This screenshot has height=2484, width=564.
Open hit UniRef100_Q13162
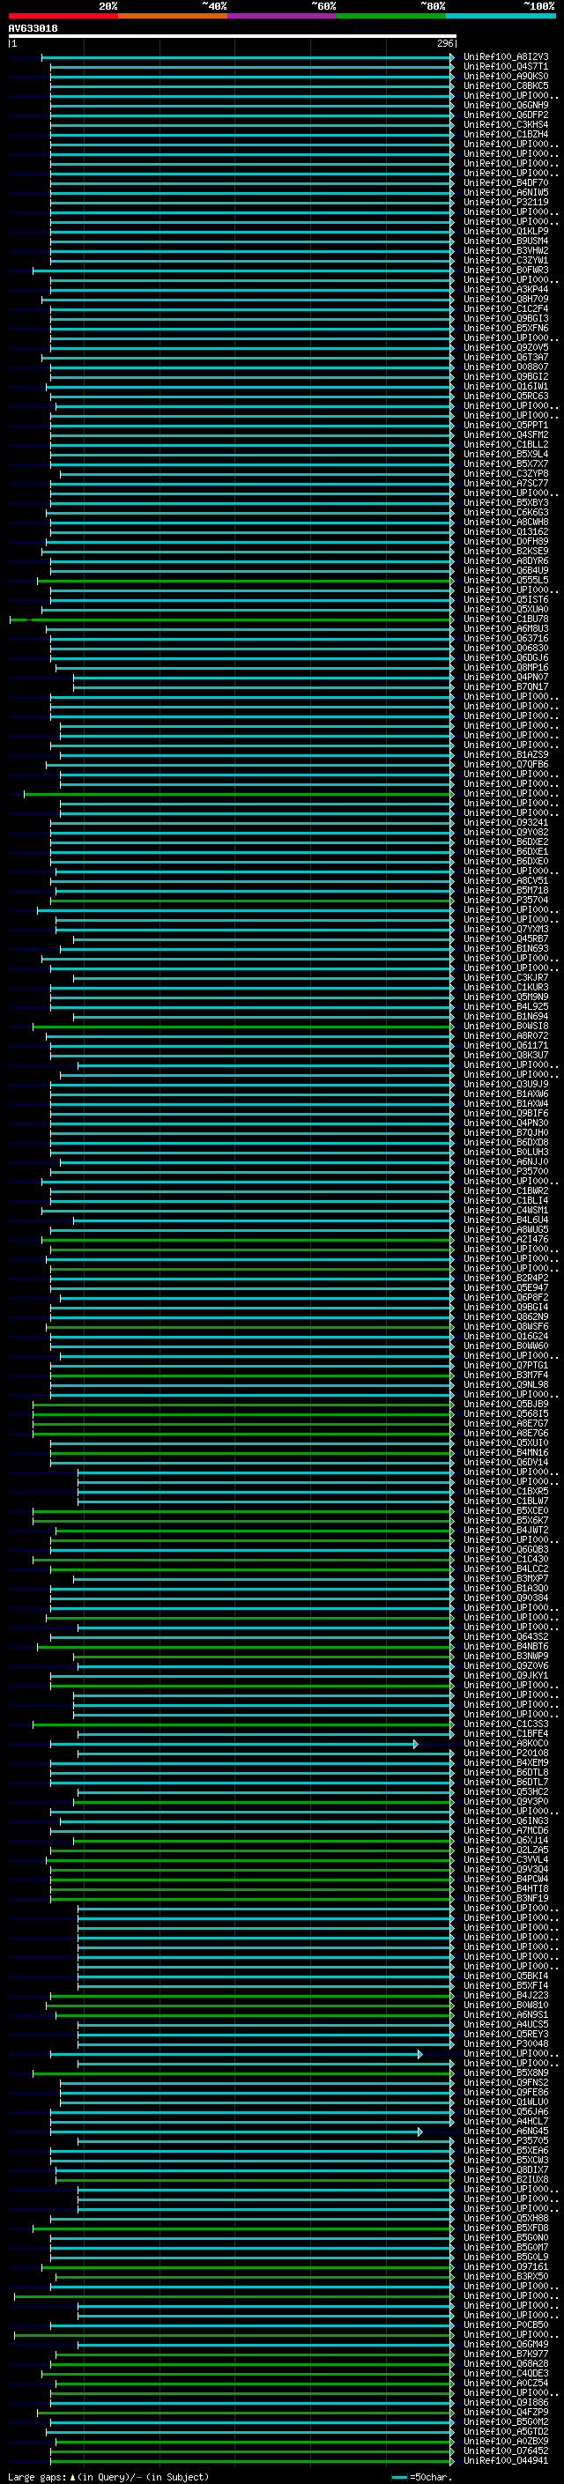click(x=505, y=531)
